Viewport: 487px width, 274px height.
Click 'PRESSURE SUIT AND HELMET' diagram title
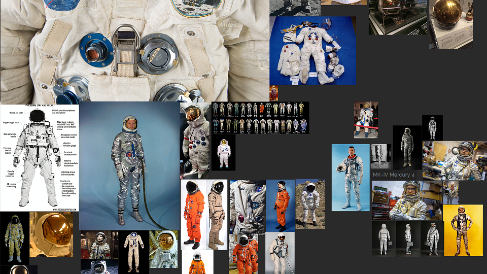pos(41,106)
